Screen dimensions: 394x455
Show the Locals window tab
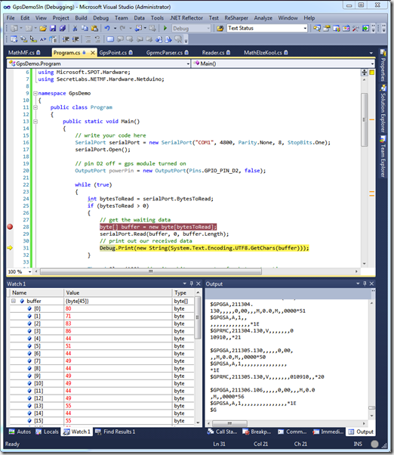48,432
